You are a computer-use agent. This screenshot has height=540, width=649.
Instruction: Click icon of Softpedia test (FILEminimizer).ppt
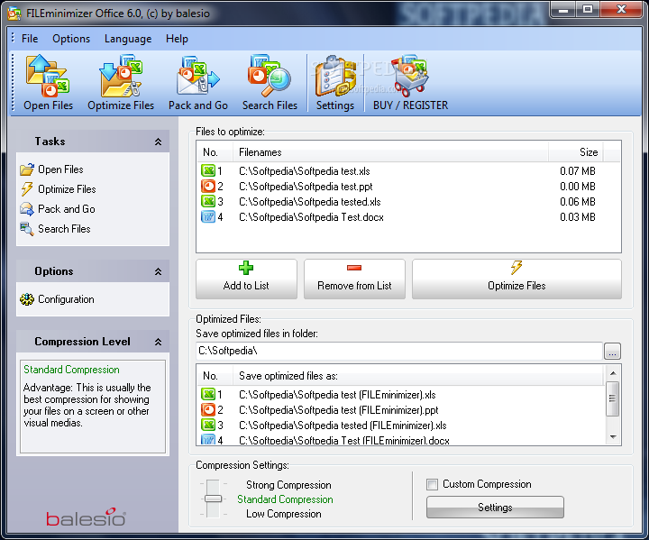[x=208, y=409]
